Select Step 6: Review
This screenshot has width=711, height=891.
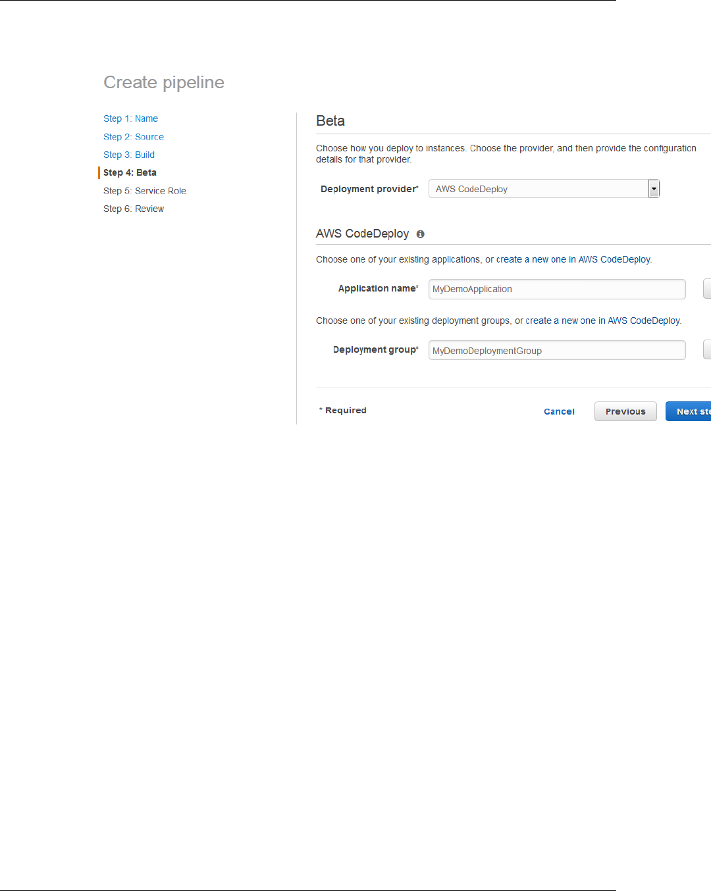click(134, 209)
